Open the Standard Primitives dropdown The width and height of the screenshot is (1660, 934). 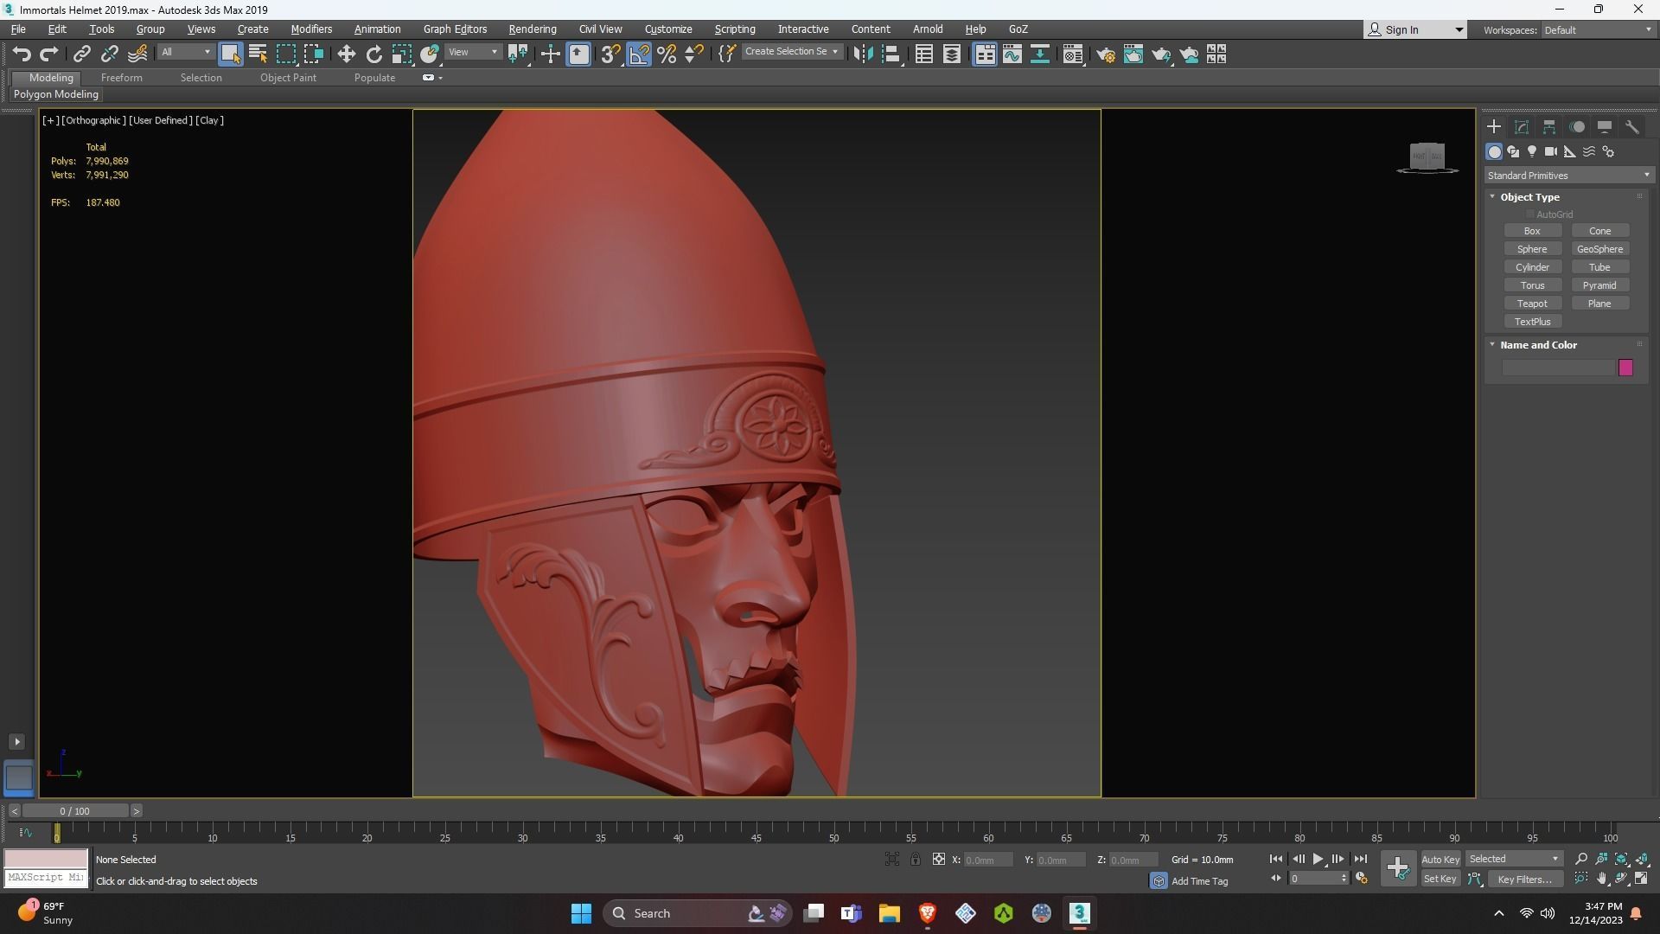coord(1567,176)
